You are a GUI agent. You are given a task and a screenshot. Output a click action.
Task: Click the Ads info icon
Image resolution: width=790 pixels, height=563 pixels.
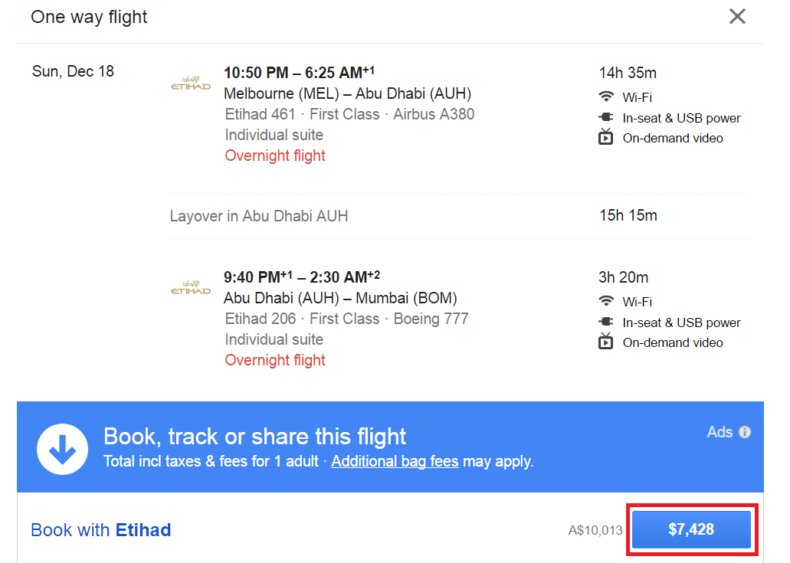coord(745,432)
